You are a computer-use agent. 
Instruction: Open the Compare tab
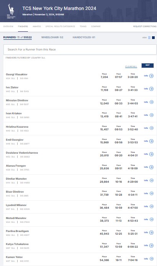[x=96, y=26]
